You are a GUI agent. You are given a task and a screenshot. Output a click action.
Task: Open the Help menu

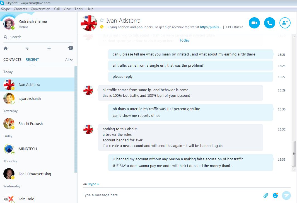[90, 9]
